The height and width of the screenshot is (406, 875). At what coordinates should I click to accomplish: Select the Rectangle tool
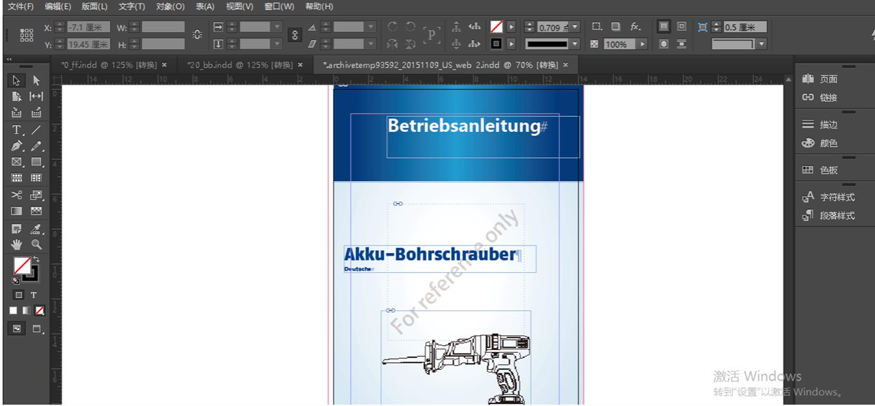tap(36, 163)
